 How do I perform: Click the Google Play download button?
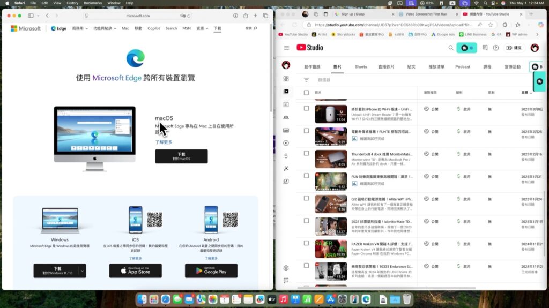(211, 271)
